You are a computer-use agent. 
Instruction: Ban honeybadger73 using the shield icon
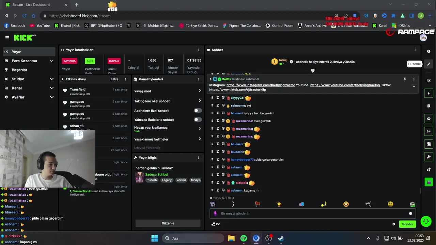coord(223,159)
